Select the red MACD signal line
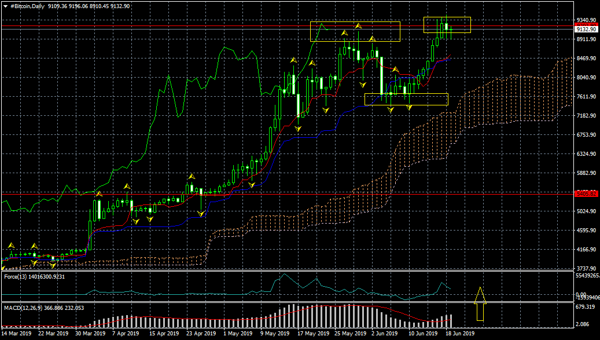Image resolution: width=600 pixels, height=340 pixels. coord(405,315)
